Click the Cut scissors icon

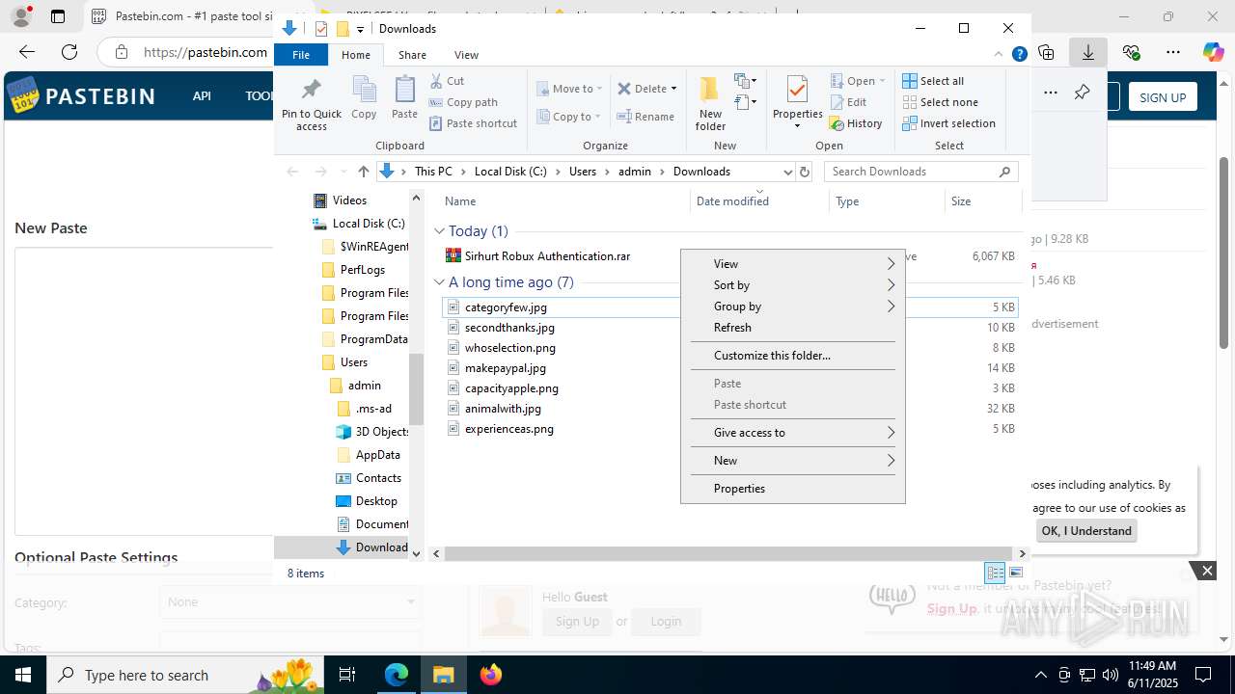coord(436,81)
